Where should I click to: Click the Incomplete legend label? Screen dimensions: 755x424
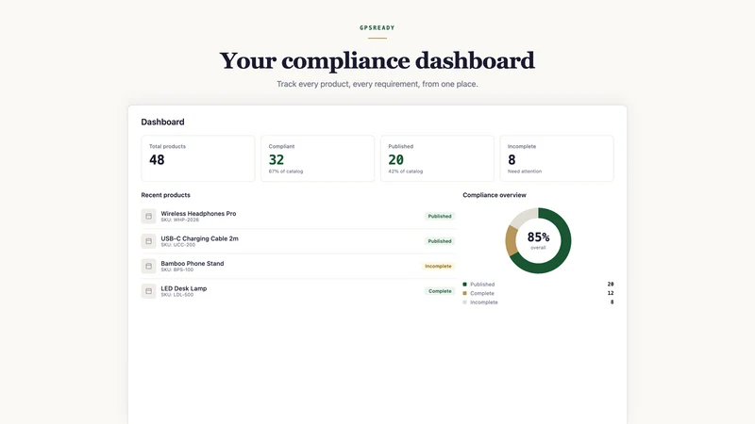[484, 302]
